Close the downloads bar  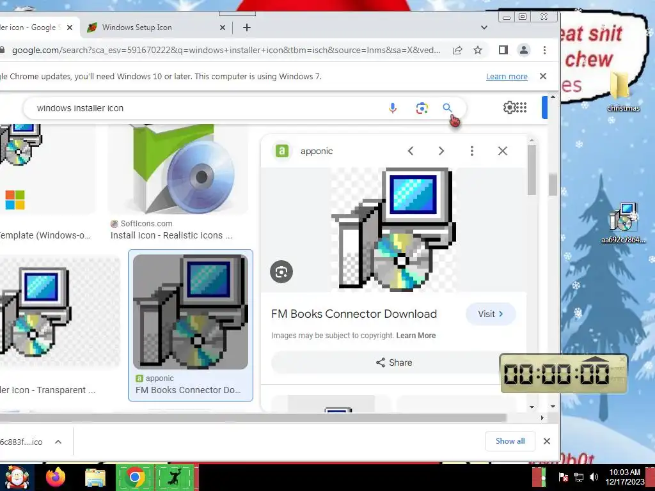(547, 441)
